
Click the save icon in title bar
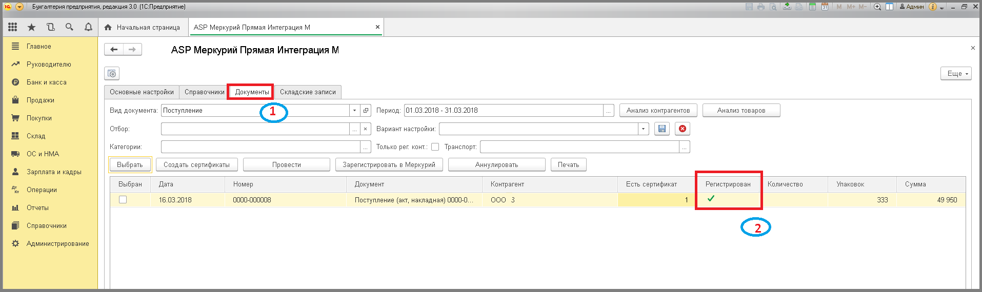coord(749,7)
